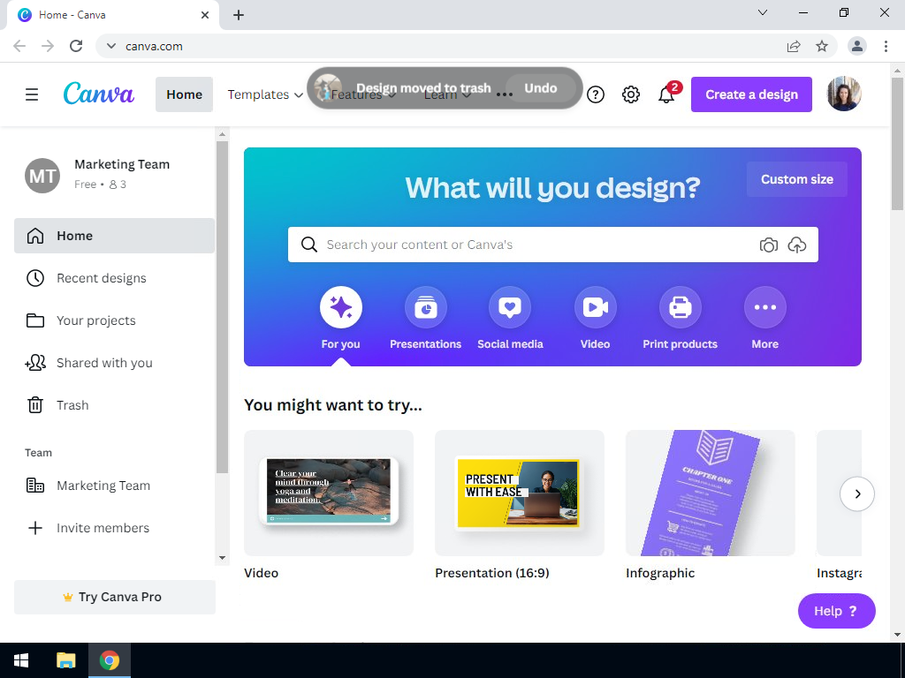Open the Infographic template thumbnail
Image resolution: width=905 pixels, height=678 pixels.
[x=711, y=493]
